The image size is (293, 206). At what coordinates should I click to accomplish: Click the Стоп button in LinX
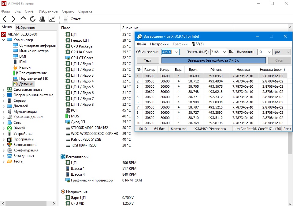[x=279, y=60]
